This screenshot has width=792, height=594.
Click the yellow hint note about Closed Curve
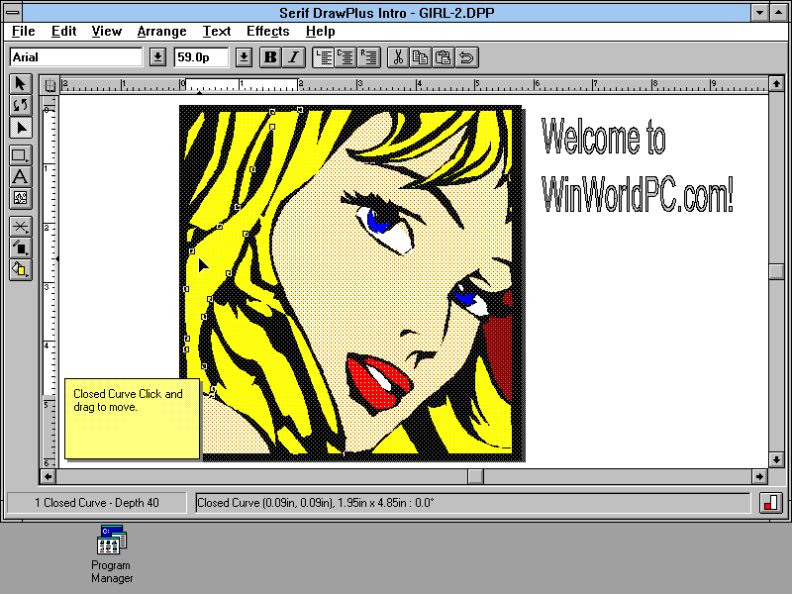(x=132, y=419)
